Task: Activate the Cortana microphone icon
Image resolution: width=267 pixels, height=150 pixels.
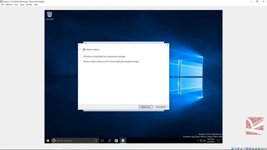Action: click(96, 141)
